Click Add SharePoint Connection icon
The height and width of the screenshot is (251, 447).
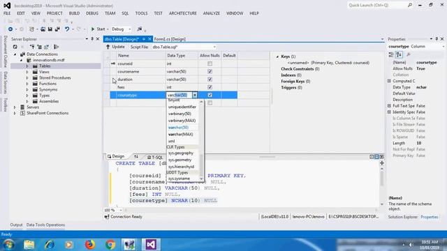(x=47, y=47)
